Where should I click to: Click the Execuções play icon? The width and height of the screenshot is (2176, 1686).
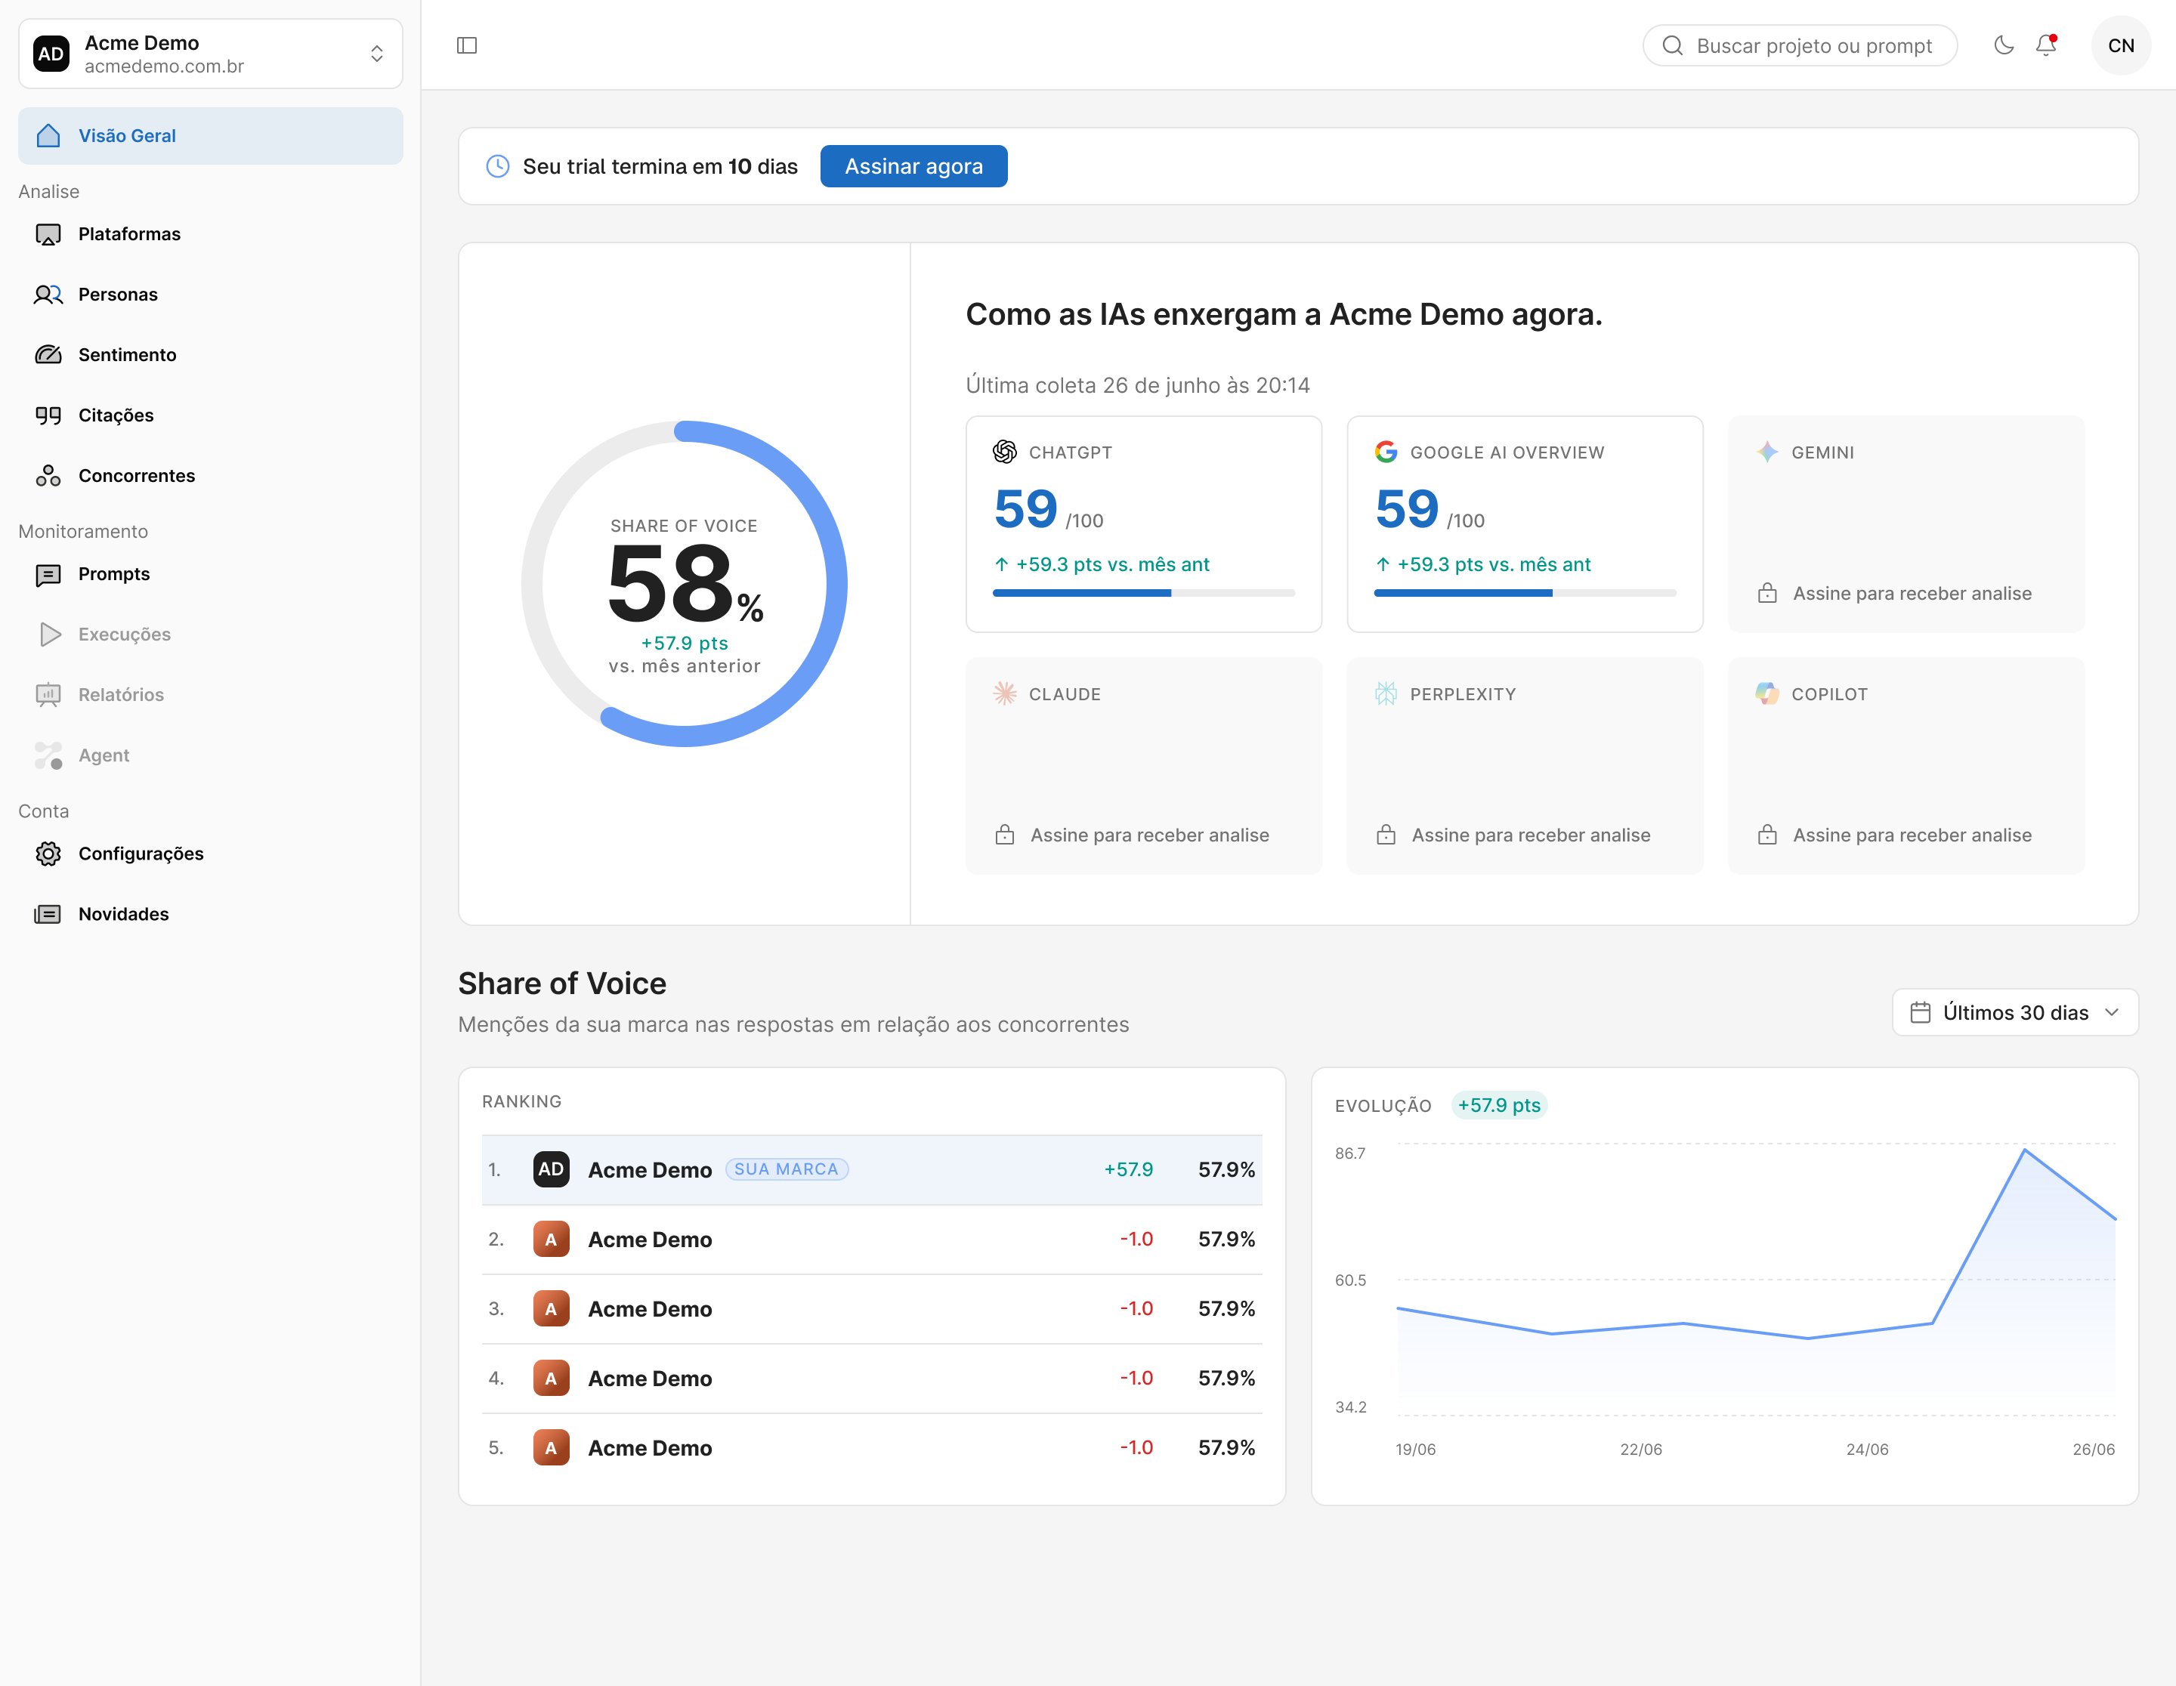point(50,635)
